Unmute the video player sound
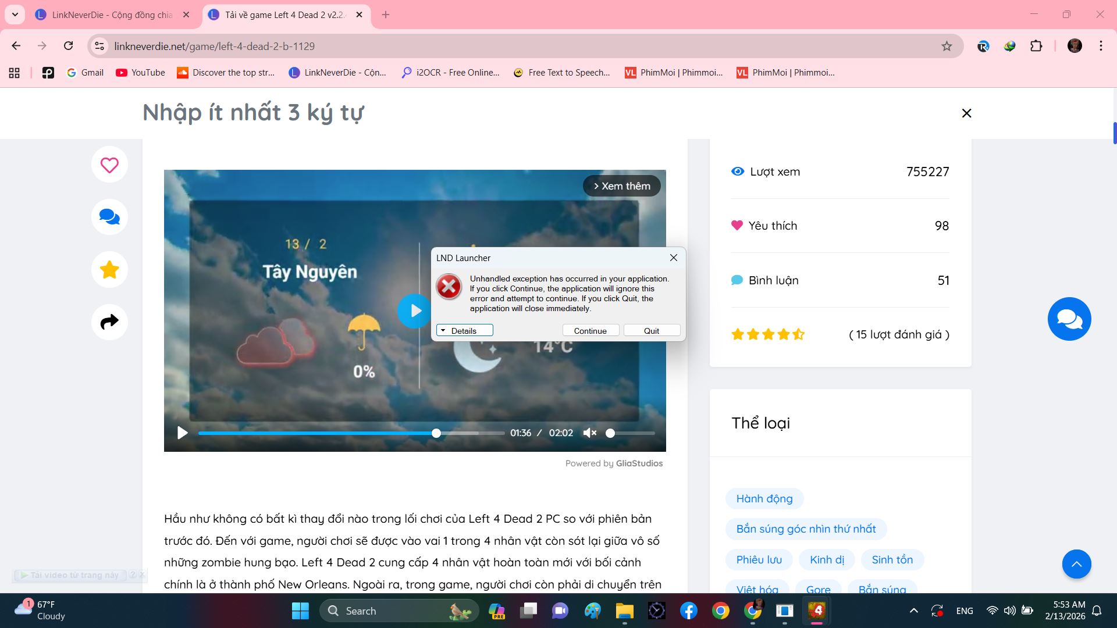The height and width of the screenshot is (628, 1117). point(589,433)
